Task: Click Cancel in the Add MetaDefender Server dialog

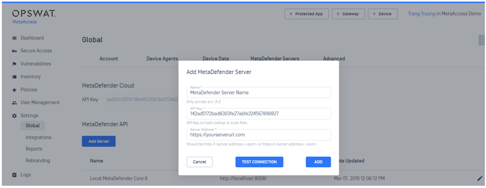Action: 199,162
